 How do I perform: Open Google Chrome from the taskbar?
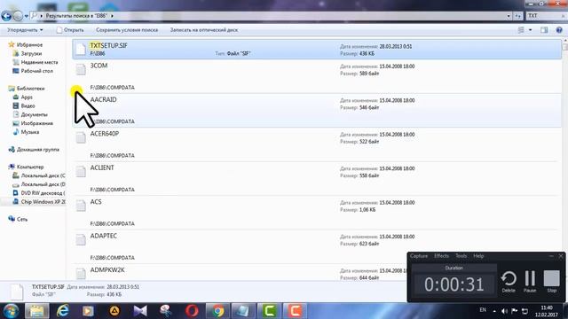(217, 311)
